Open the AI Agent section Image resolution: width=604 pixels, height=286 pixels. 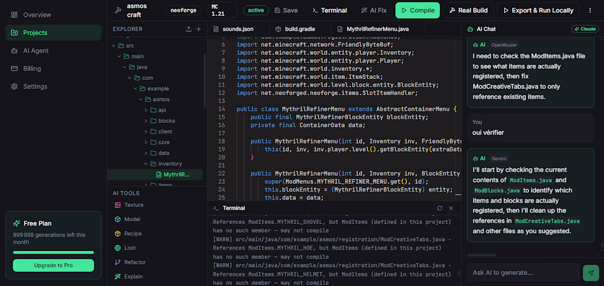pos(53,51)
